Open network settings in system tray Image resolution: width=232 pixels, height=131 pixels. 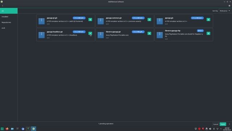tap(217, 129)
